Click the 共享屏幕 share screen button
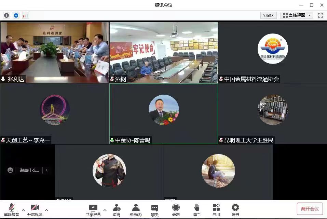327x219 pixels. click(x=93, y=210)
